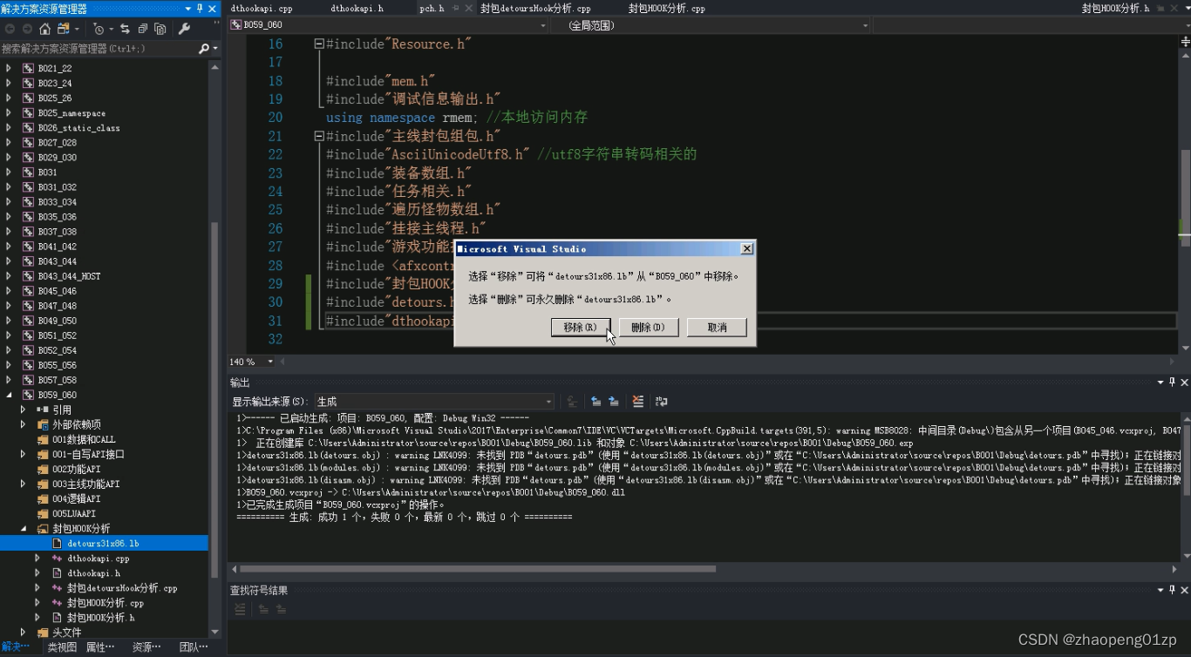The image size is (1191, 657).
Task: Click go to previous message icon in Output
Action: 596,402
